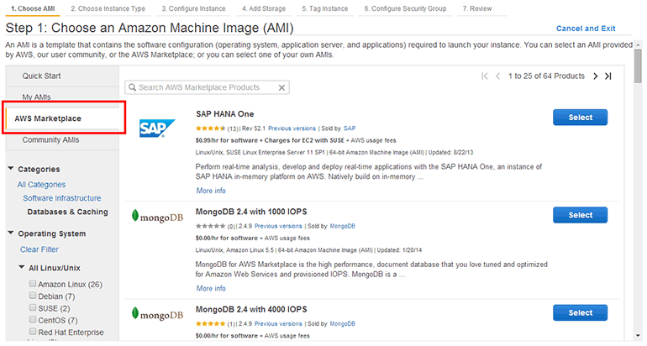The image size is (647, 346).
Task: Tick the CentOS checkbox
Action: tap(33, 320)
